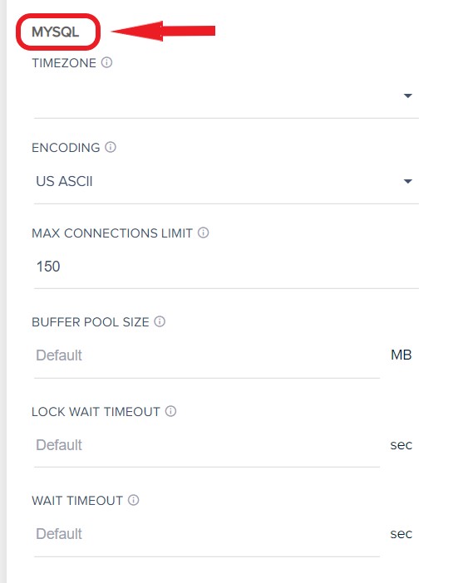Click the ENCODING label text
The height and width of the screenshot is (583, 458).
point(66,148)
